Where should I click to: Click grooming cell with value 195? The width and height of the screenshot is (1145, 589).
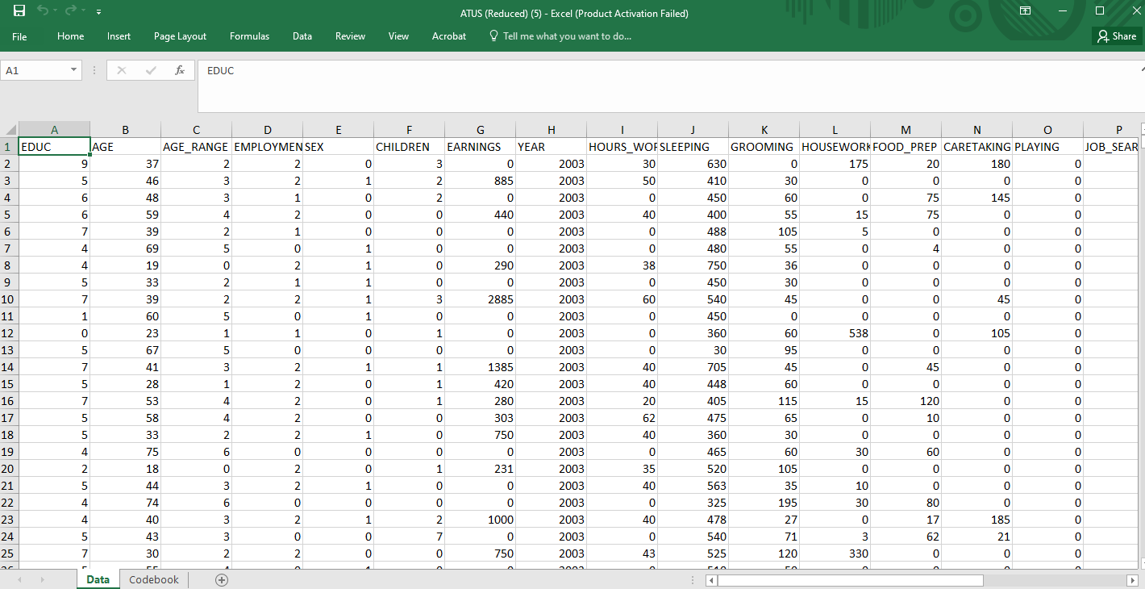click(764, 503)
